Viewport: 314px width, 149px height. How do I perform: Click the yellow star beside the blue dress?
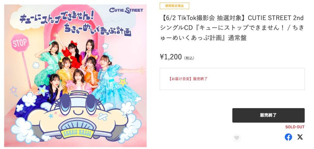coord(123,82)
